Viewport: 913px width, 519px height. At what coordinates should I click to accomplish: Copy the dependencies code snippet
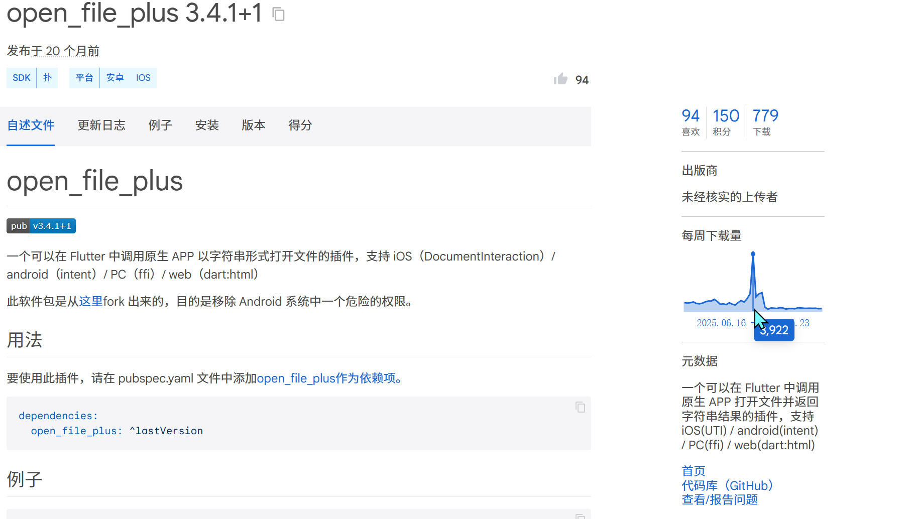click(x=580, y=408)
